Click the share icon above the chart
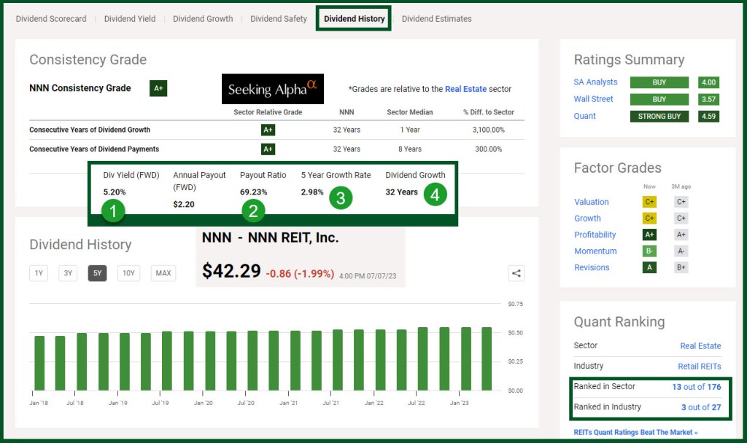The image size is (747, 443). [x=516, y=273]
